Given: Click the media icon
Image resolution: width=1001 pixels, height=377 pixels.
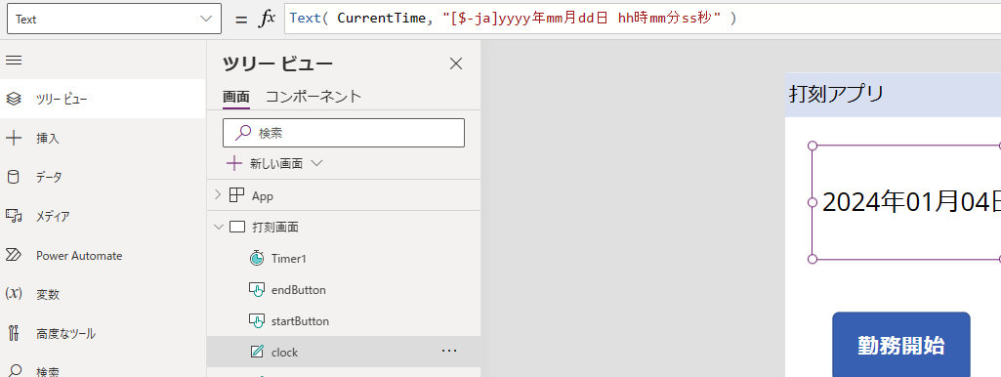Looking at the screenshot, I should coord(14,216).
